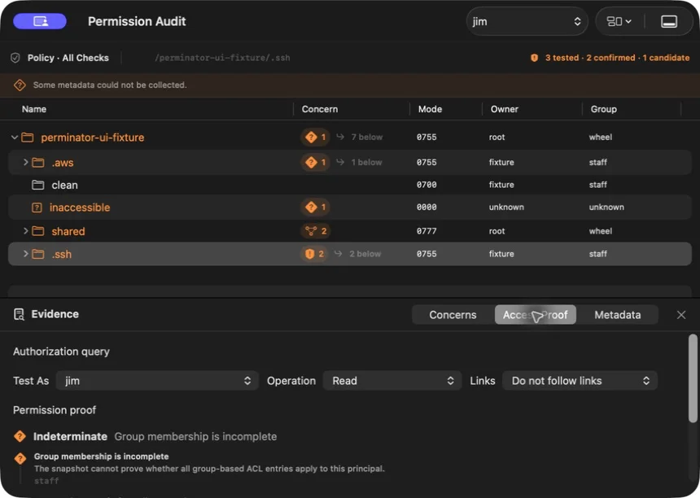The image size is (700, 498).
Task: Click diamond icon beside bold Group membership detail
Action: 20,458
